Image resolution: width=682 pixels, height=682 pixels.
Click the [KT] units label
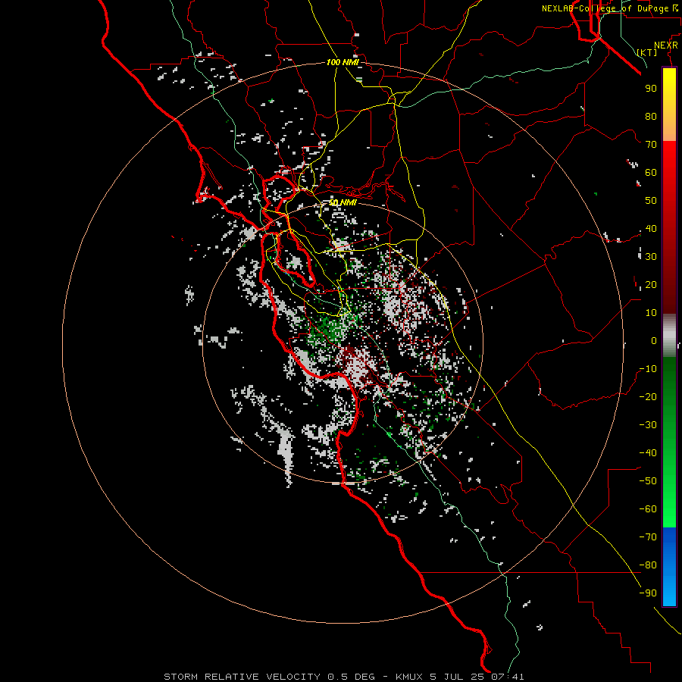point(647,52)
